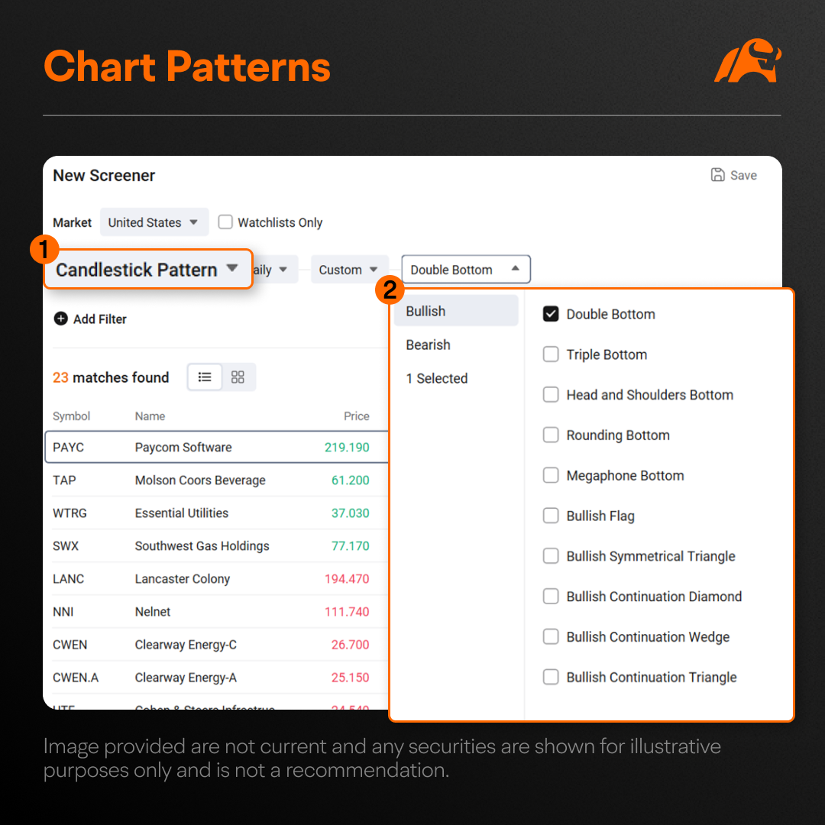This screenshot has height=825, width=825.
Task: Click the Add Filter button
Action: click(90, 319)
